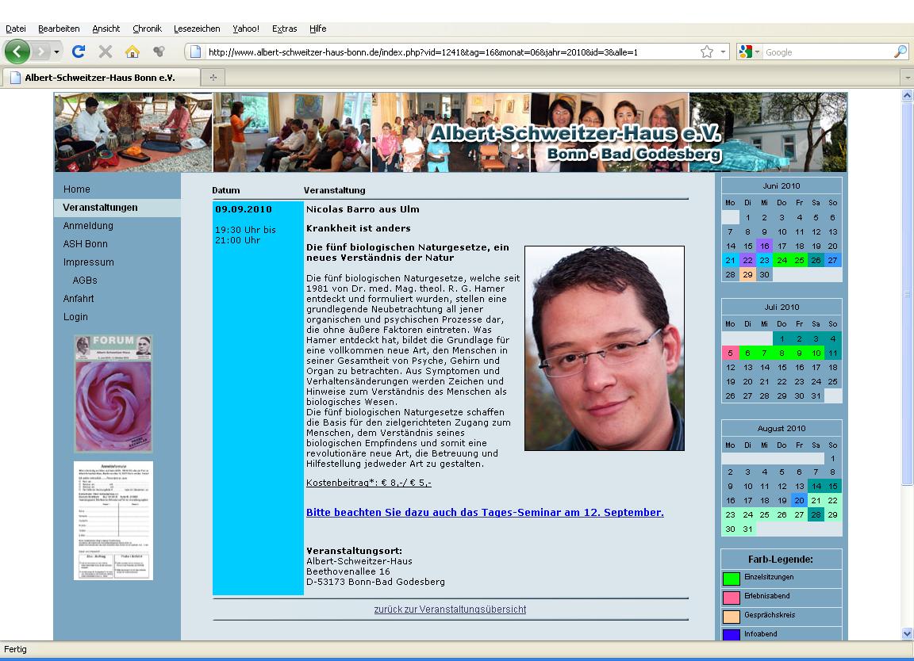The image size is (914, 661).
Task: Open the address bar URL history dropdown
Action: tap(723, 52)
